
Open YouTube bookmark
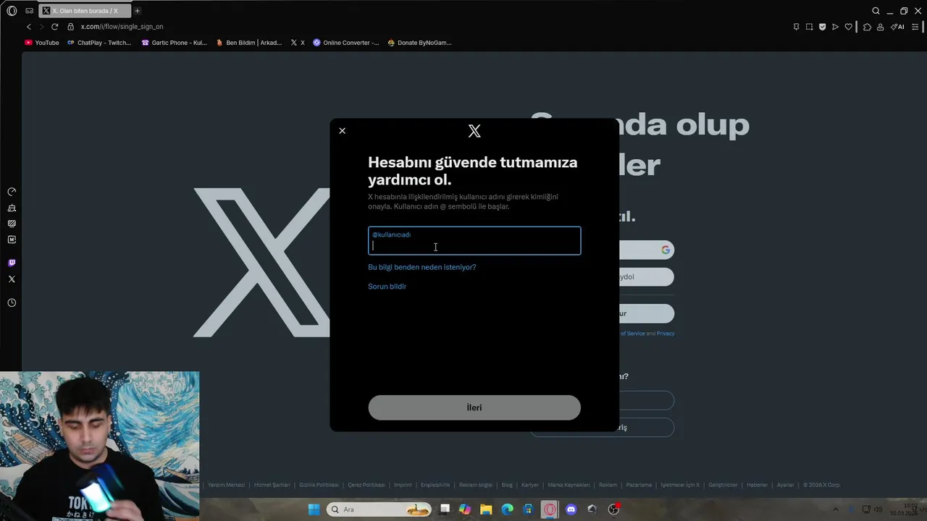42,43
